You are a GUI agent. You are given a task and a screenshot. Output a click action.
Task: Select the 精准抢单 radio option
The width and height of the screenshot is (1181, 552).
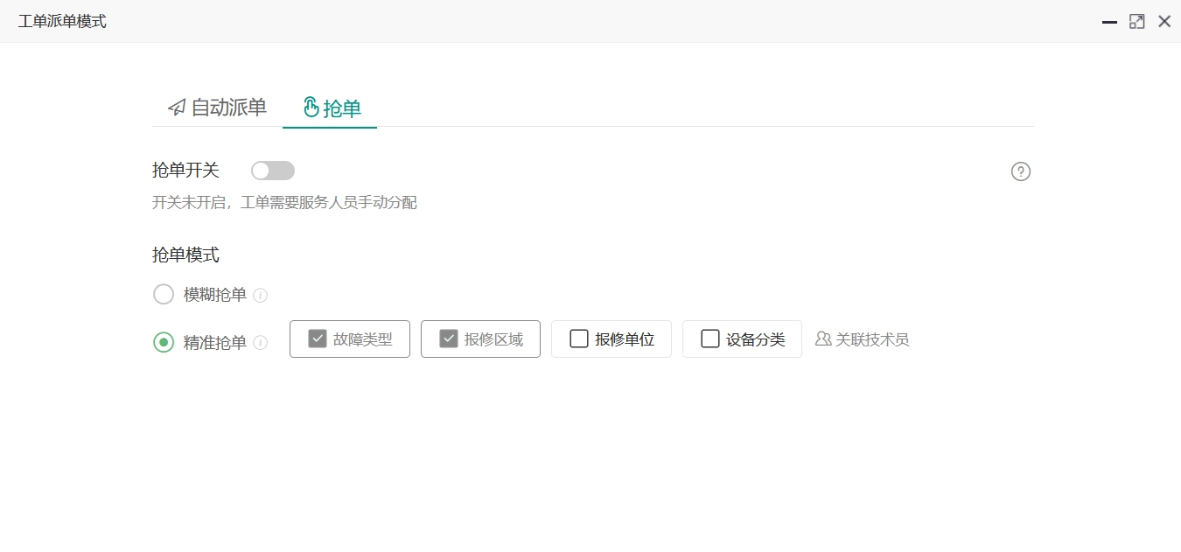tap(164, 343)
